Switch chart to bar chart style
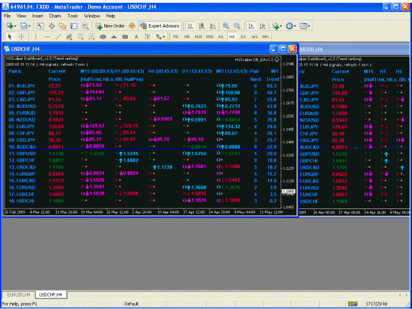Screen dimensions: 412x309 click(191, 26)
